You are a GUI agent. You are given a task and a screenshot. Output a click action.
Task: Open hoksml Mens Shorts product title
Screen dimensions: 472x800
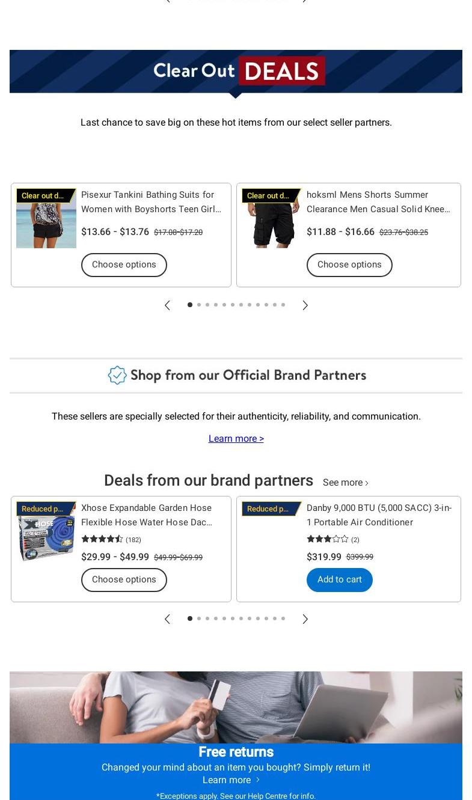(x=378, y=202)
